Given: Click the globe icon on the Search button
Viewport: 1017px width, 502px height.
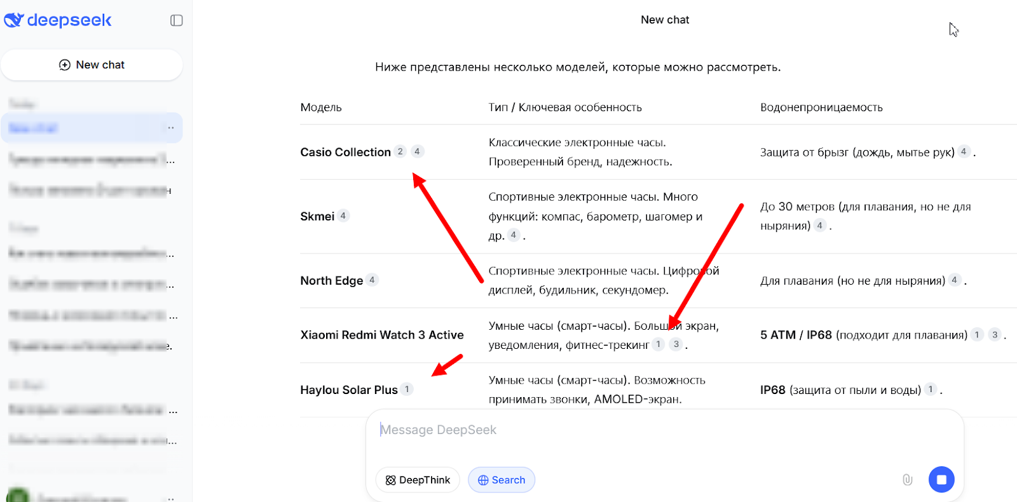Looking at the screenshot, I should pos(484,480).
